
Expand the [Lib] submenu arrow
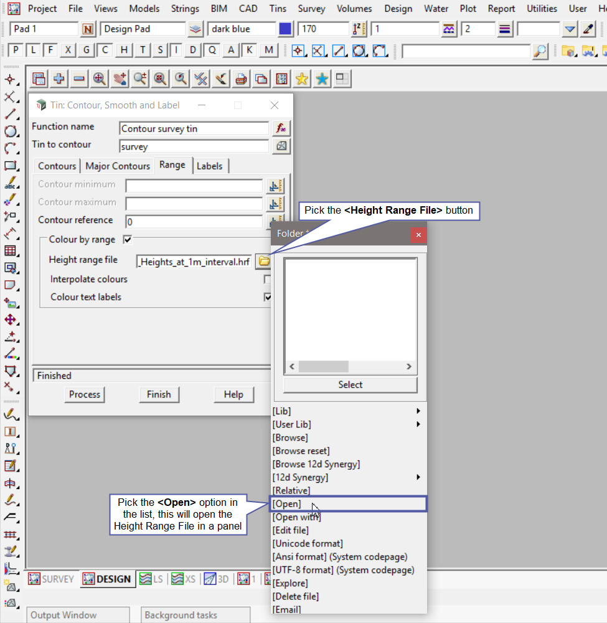pyautogui.click(x=418, y=411)
